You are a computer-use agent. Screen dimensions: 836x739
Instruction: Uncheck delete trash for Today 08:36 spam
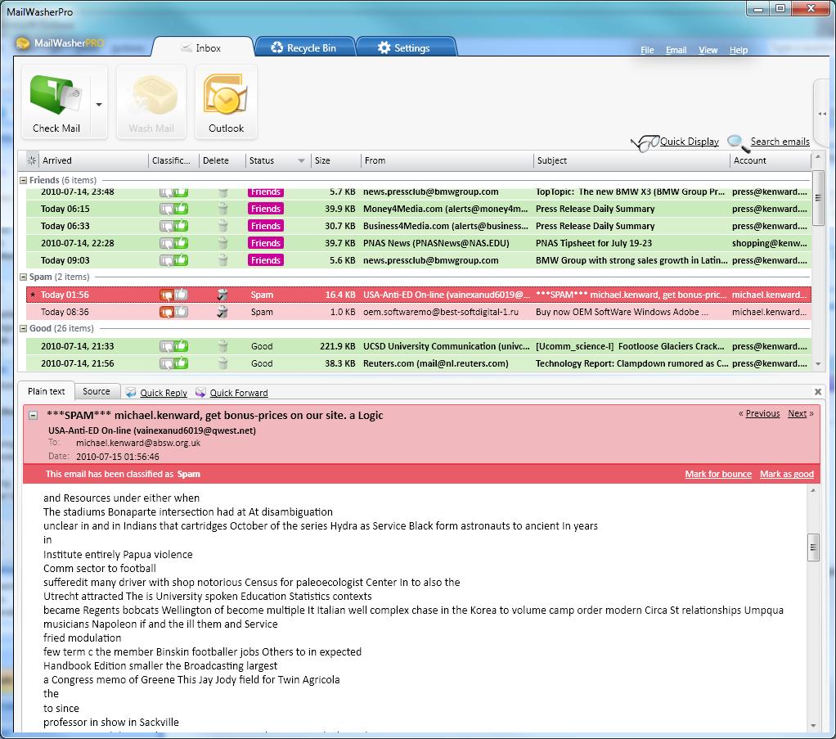point(222,312)
